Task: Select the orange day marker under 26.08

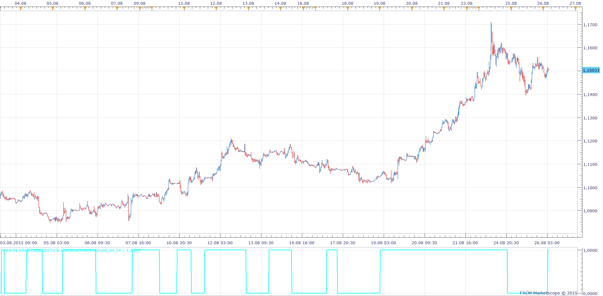Action: pyautogui.click(x=543, y=9)
